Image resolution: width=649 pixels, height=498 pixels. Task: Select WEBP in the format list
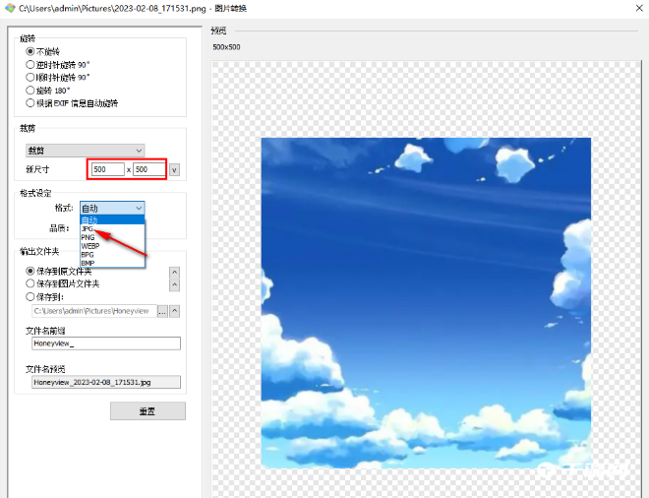[90, 246]
